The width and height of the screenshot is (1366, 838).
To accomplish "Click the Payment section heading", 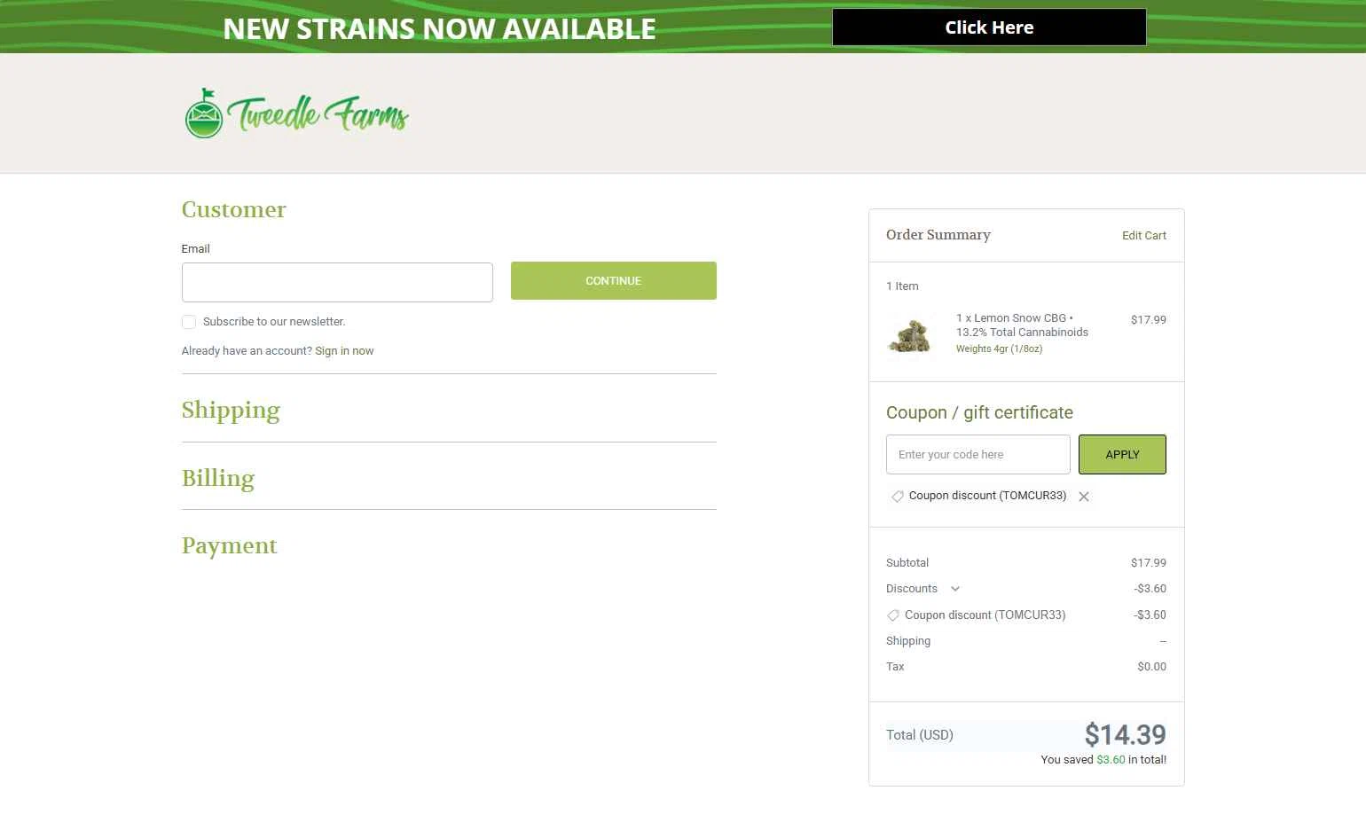I will click(230, 545).
